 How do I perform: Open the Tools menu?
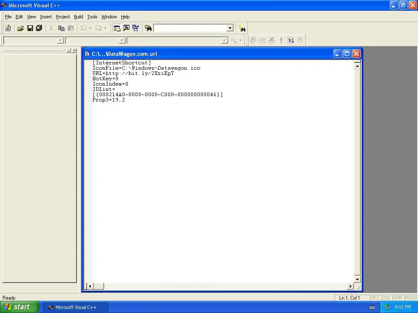point(92,17)
